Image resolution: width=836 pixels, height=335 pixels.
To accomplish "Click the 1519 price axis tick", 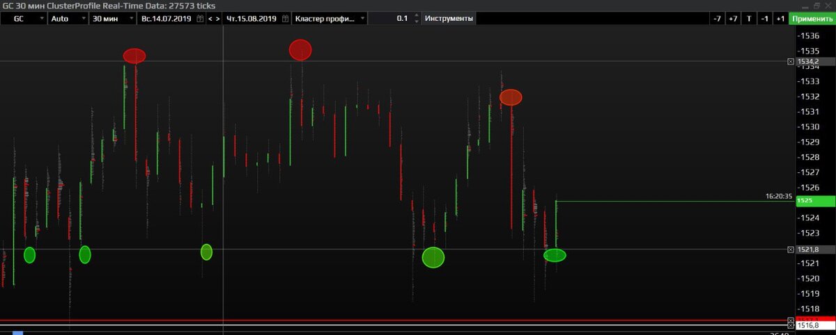I will 809,293.
